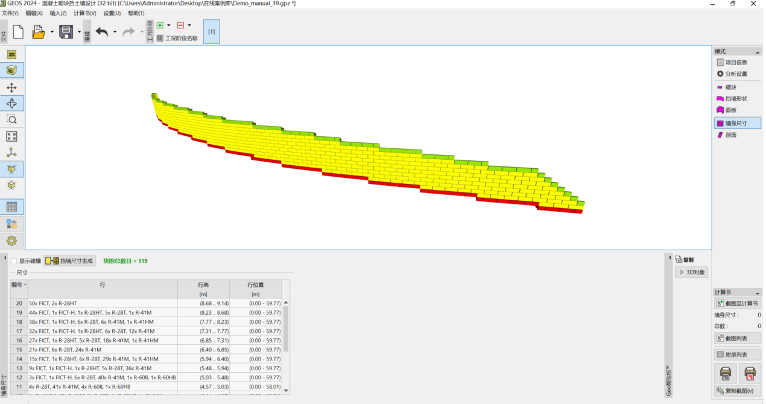Toggle the table display button in sidebar
This screenshot has width=766, height=404.
tap(11, 207)
